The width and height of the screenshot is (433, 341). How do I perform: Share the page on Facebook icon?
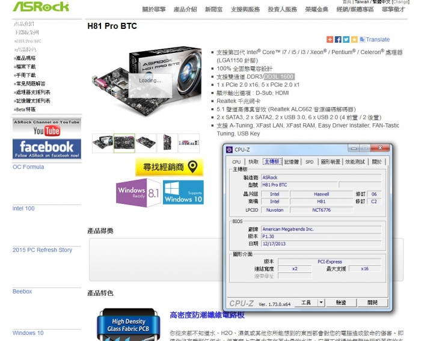pyautogui.click(x=338, y=40)
